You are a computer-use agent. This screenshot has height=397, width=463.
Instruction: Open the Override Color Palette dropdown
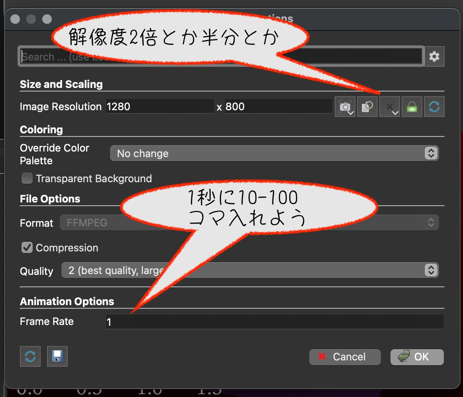(274, 154)
